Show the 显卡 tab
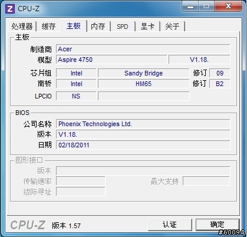This screenshot has height=237, width=247. point(147,26)
